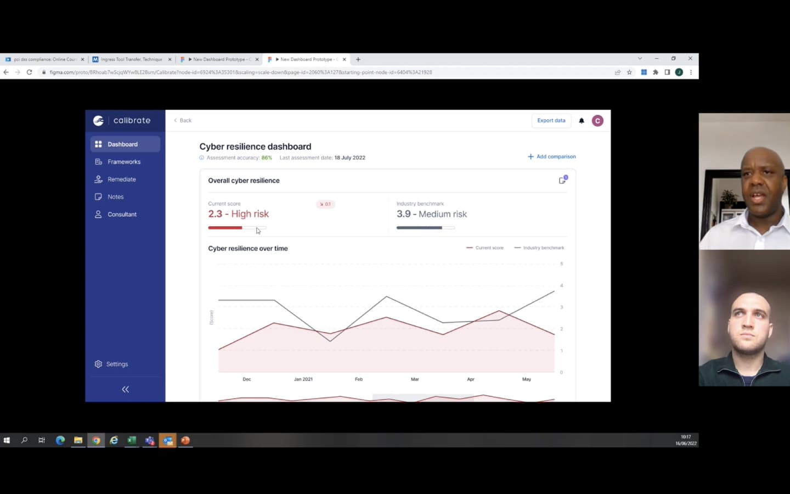Click the Jan 2021 axis label
The height and width of the screenshot is (494, 790).
[303, 379]
